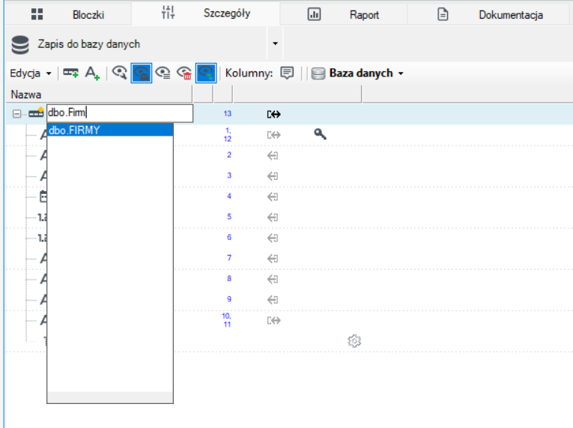Image resolution: width=573 pixels, height=428 pixels.
Task: Switch to the Bloczki tab
Action: coord(68,15)
